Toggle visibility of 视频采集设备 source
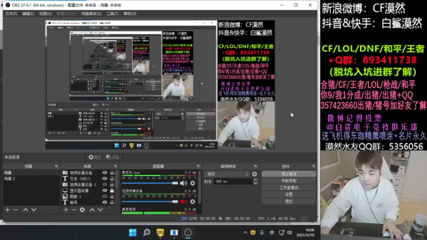The height and width of the screenshot is (240, 427). pyautogui.click(x=105, y=172)
